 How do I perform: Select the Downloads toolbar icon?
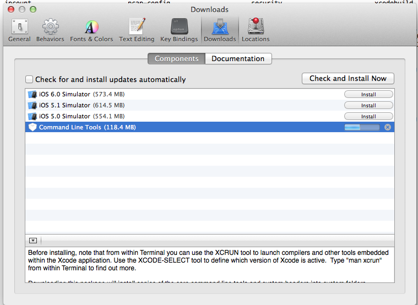(x=220, y=30)
